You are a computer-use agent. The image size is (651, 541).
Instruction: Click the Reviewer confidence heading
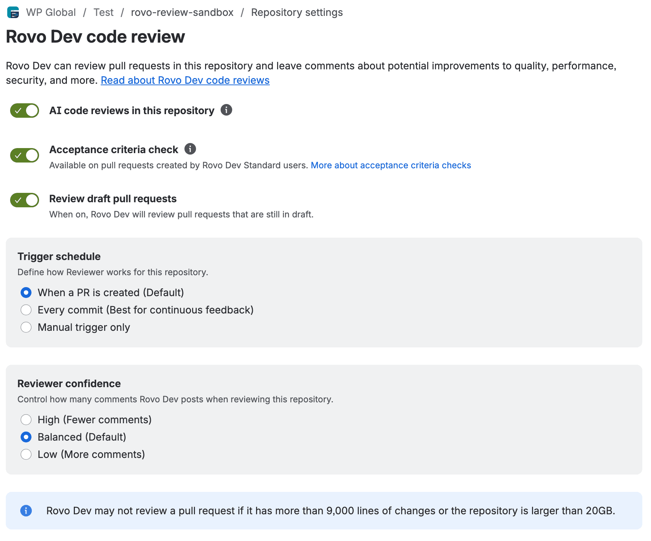(x=69, y=384)
